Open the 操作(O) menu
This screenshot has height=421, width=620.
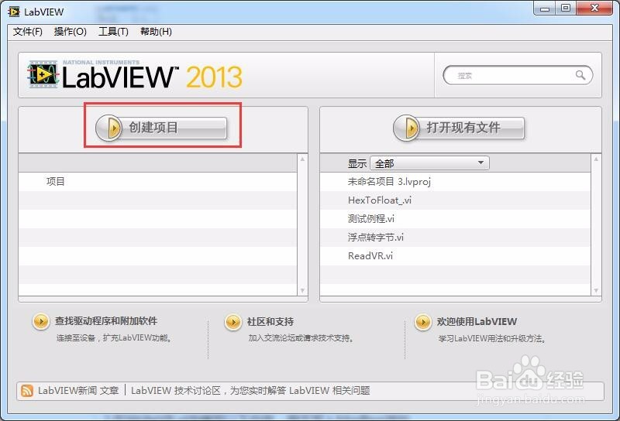70,32
